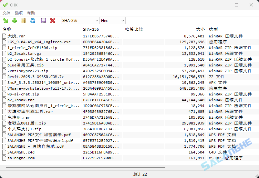Click the yellow folder add icon
The width and height of the screenshot is (259, 178).
(24, 21)
